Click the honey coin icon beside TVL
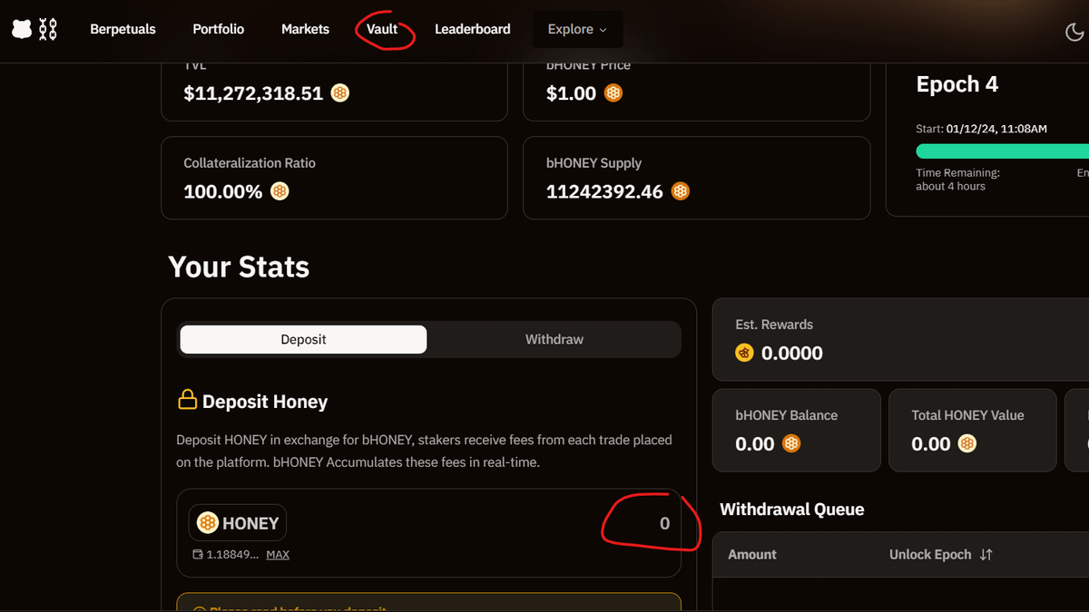The height and width of the screenshot is (612, 1089). pos(339,93)
